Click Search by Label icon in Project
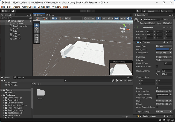Viewport: 175px width, 122px height. [121, 81]
